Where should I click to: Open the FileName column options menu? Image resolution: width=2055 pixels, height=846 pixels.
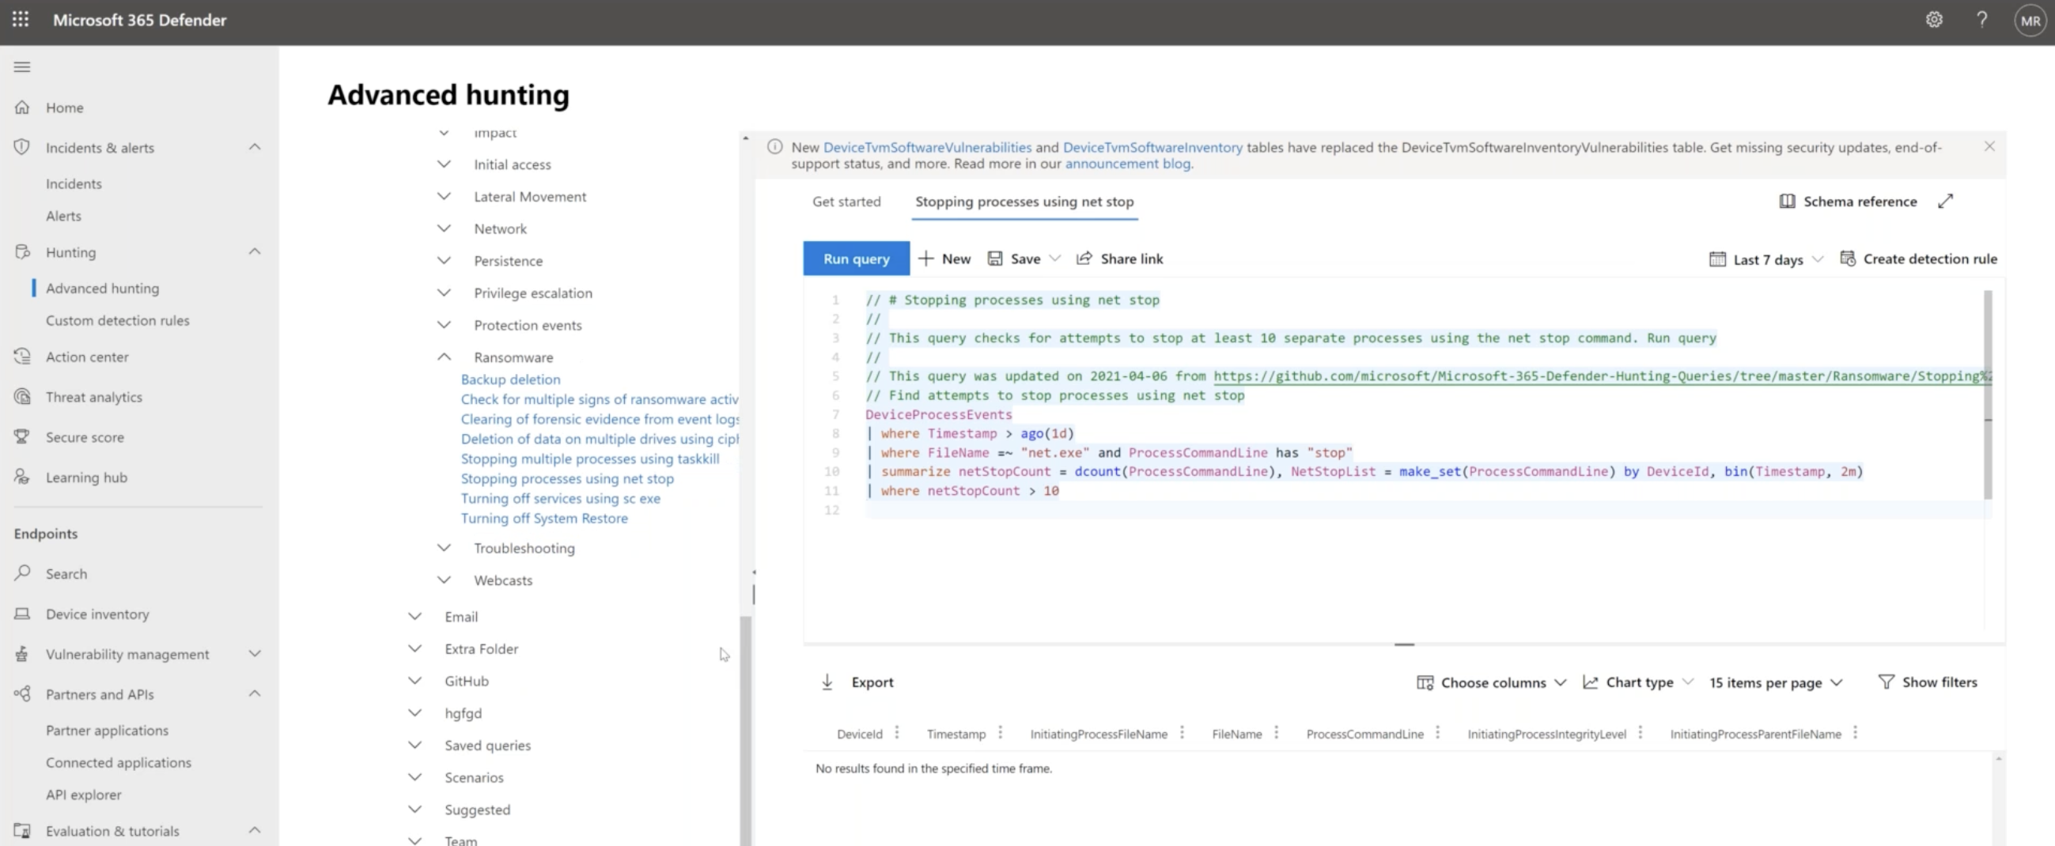pyautogui.click(x=1277, y=732)
